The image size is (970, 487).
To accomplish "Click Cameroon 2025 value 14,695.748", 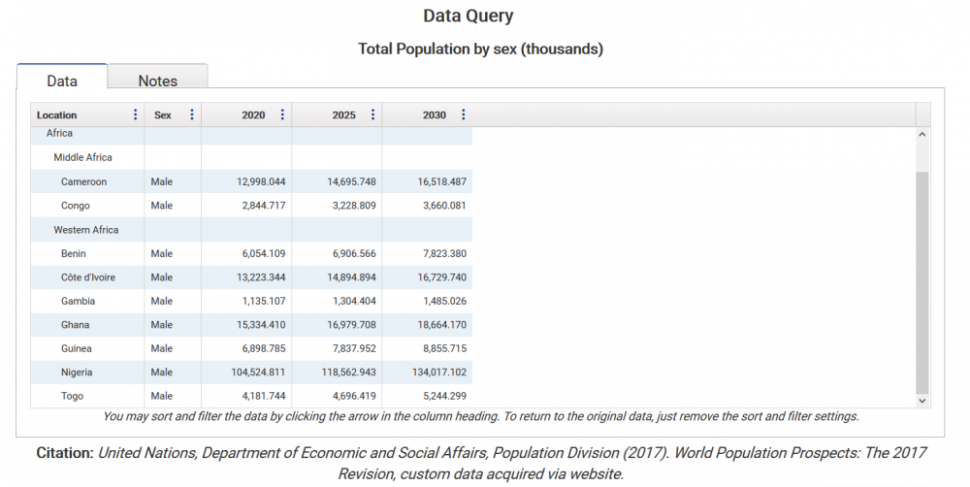I will point(351,182).
